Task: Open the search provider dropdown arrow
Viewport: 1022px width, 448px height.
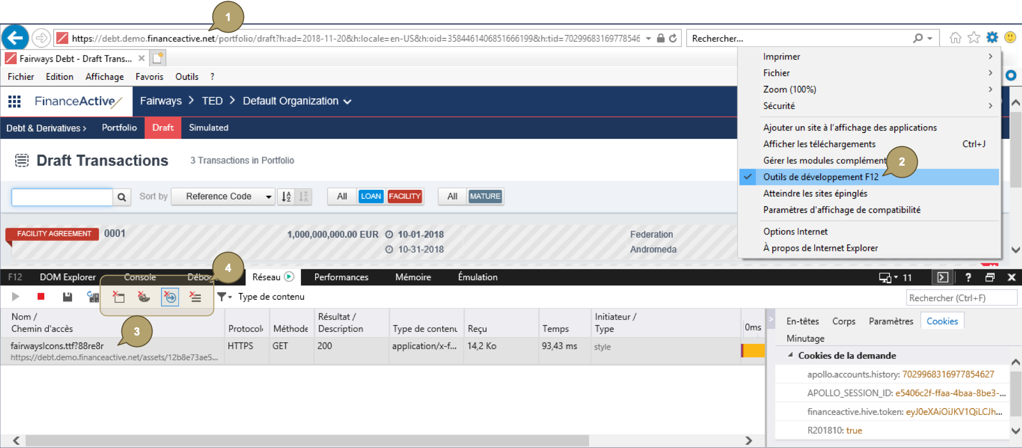Action: pyautogui.click(x=930, y=38)
